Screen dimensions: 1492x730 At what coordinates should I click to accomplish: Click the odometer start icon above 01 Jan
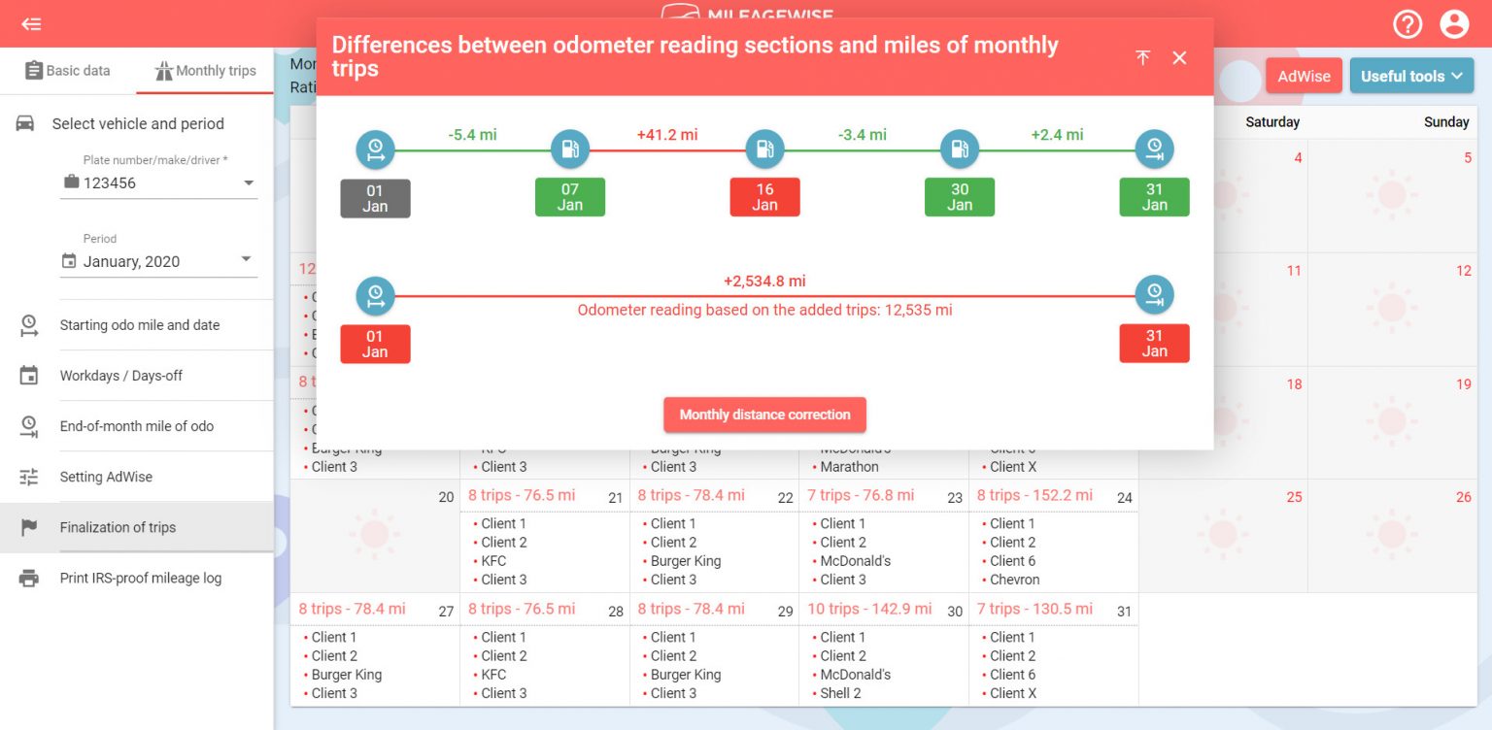[x=375, y=149]
